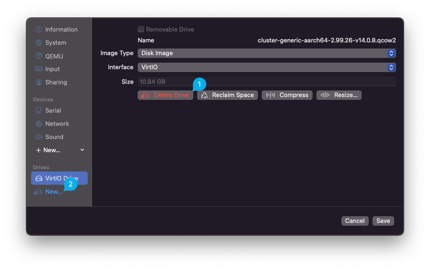The height and width of the screenshot is (270, 430).
Task: Click the Devices section header
Action: 43,99
